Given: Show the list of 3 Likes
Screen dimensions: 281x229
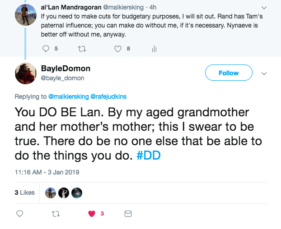Looking at the screenshot, I should tap(25, 192).
